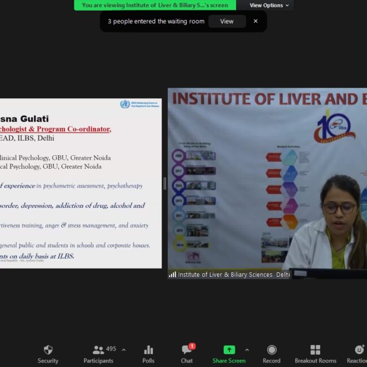The image size is (367, 367).
Task: Click the green Share Screen icon
Action: [x=229, y=350]
